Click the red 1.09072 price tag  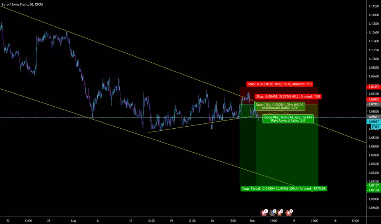pos(374,99)
